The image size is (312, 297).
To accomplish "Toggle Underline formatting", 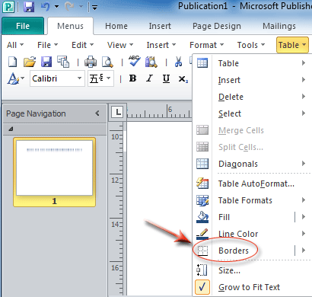I will click(x=166, y=79).
